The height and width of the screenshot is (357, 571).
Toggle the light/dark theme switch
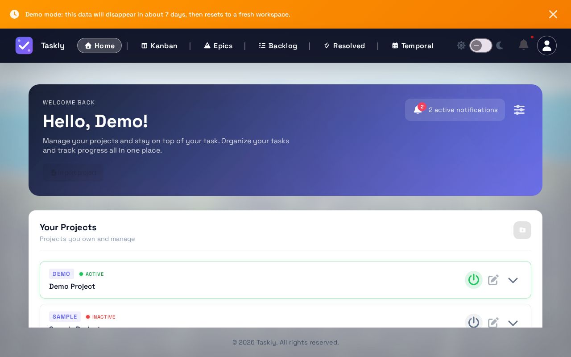coord(480,46)
